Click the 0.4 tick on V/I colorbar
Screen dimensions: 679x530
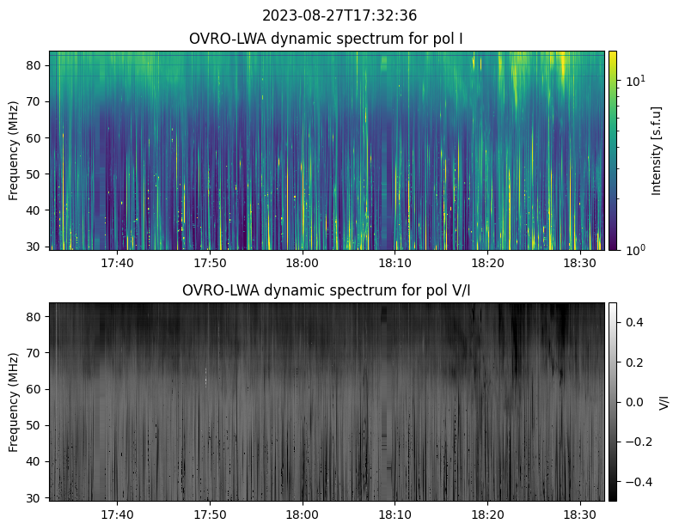(x=634, y=322)
